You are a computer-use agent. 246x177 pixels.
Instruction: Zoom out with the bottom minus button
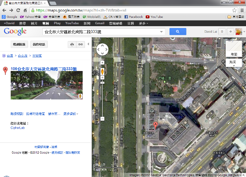pyautogui.click(x=102, y=119)
